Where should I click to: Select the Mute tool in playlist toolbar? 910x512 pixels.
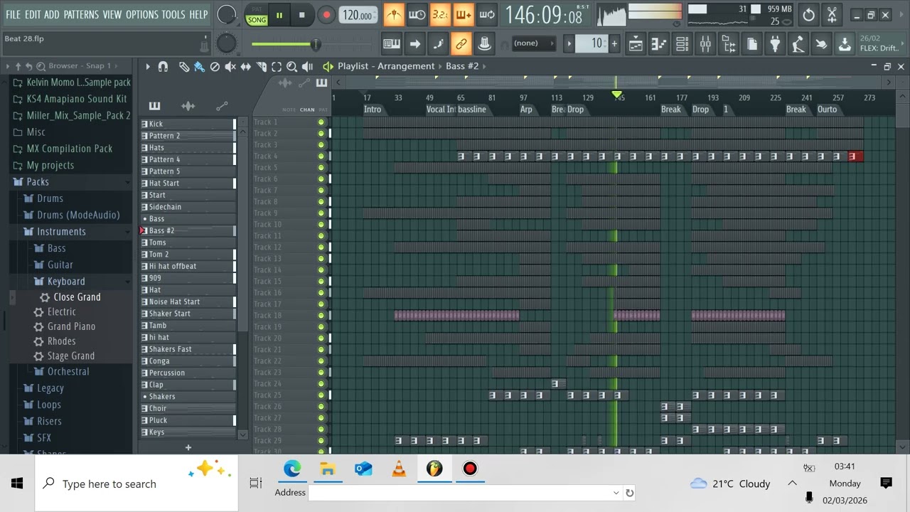coord(230,66)
